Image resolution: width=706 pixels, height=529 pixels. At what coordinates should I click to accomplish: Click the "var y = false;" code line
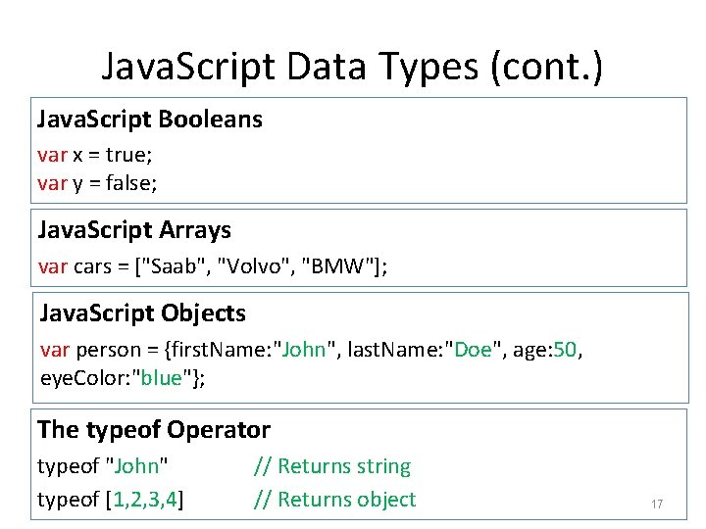[x=97, y=182]
